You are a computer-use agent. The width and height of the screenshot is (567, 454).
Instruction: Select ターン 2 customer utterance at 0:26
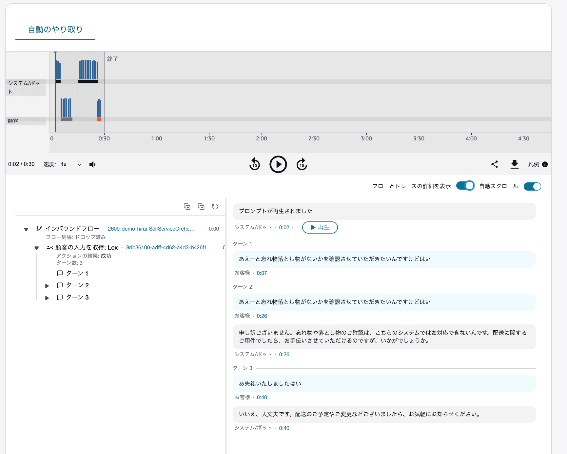pyautogui.click(x=384, y=302)
